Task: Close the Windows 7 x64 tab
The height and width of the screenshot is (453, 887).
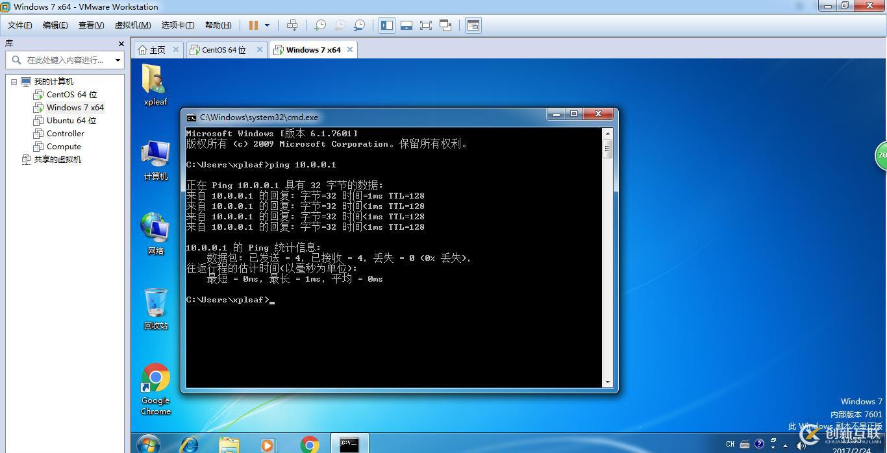Action: tap(350, 49)
